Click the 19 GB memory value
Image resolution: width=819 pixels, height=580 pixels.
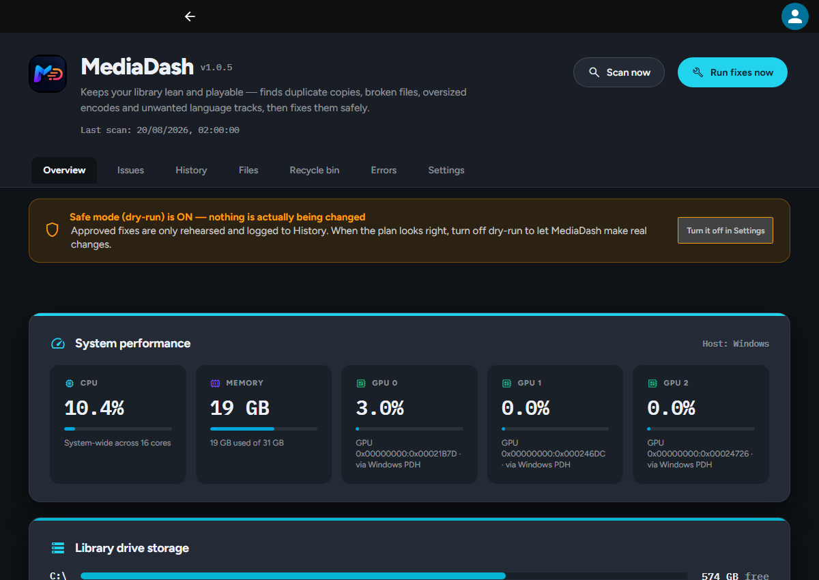tap(240, 408)
